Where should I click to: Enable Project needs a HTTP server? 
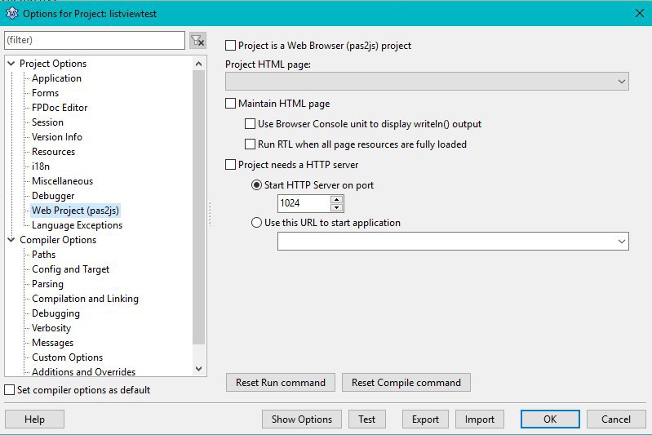pyautogui.click(x=230, y=164)
